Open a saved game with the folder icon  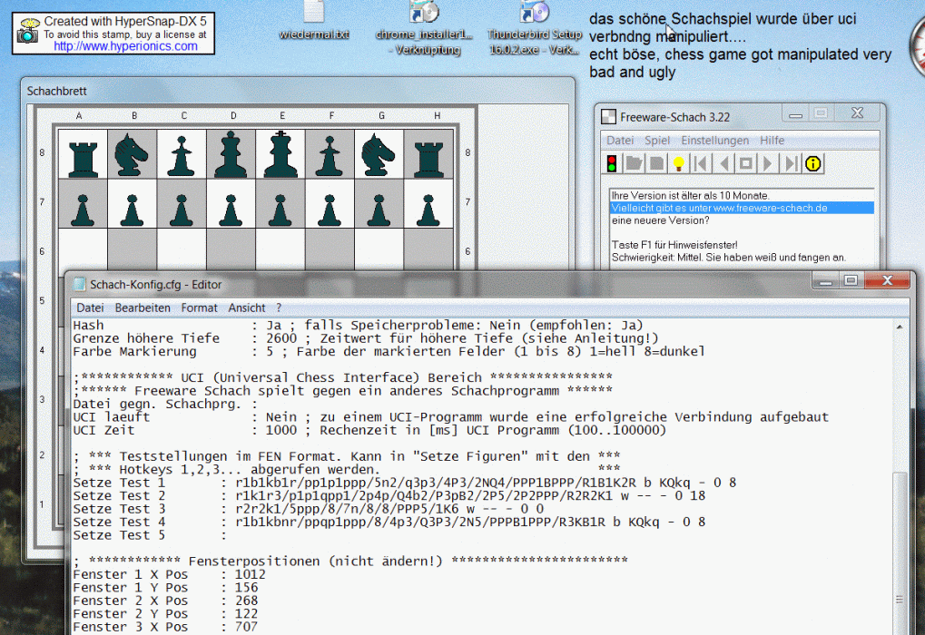tap(635, 164)
